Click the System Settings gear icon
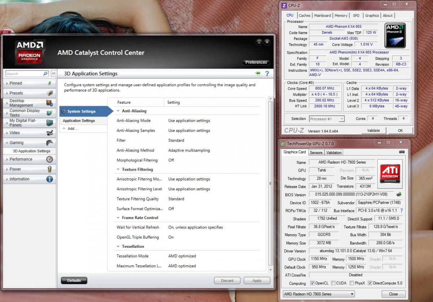Screen dimensions: 433x302 point(64,111)
